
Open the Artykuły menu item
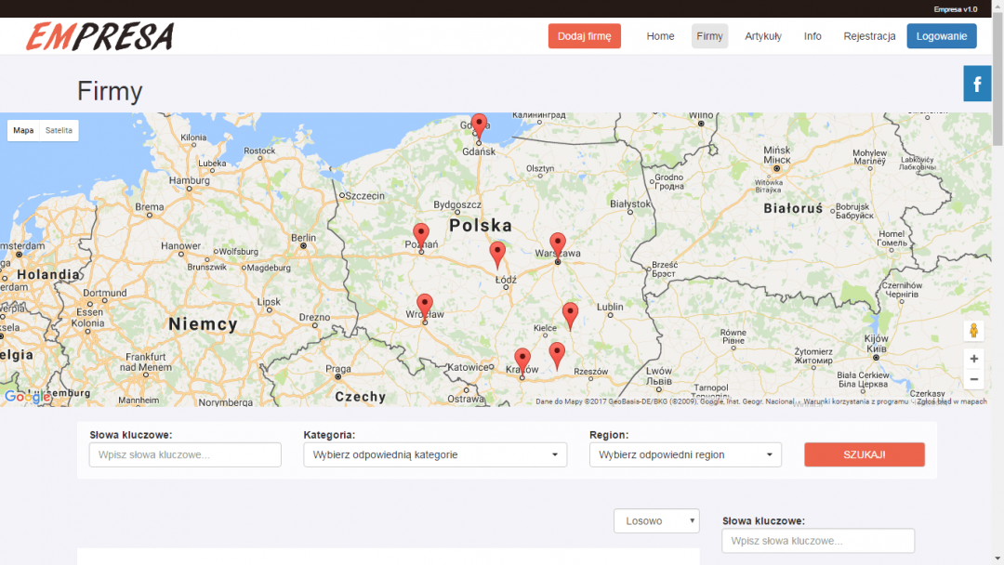tap(762, 36)
